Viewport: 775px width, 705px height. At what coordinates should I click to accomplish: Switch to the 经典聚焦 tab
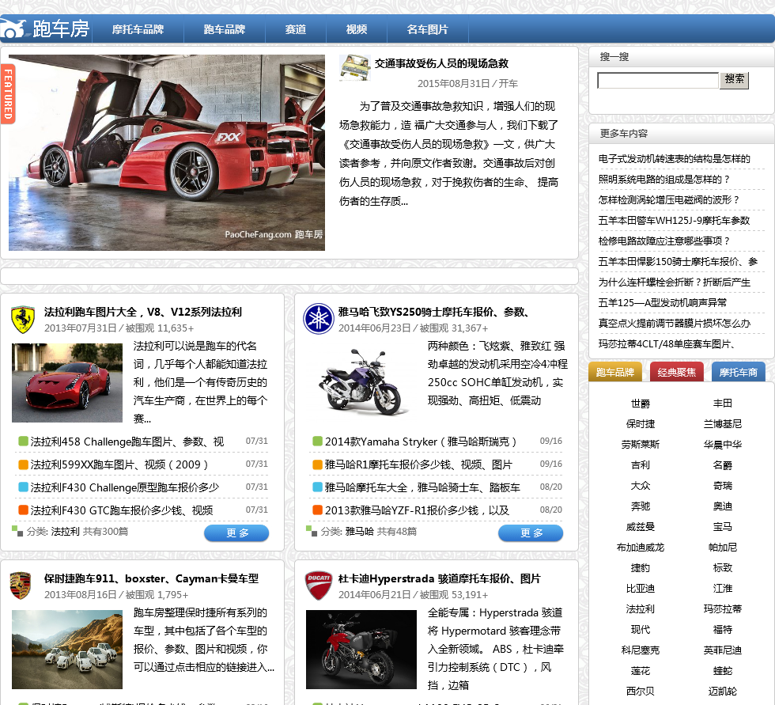coord(677,372)
